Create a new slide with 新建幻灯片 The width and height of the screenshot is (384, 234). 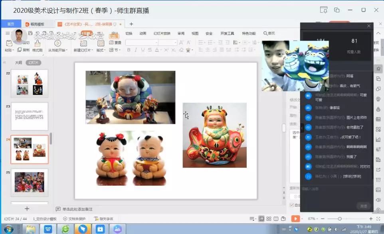coord(84,45)
